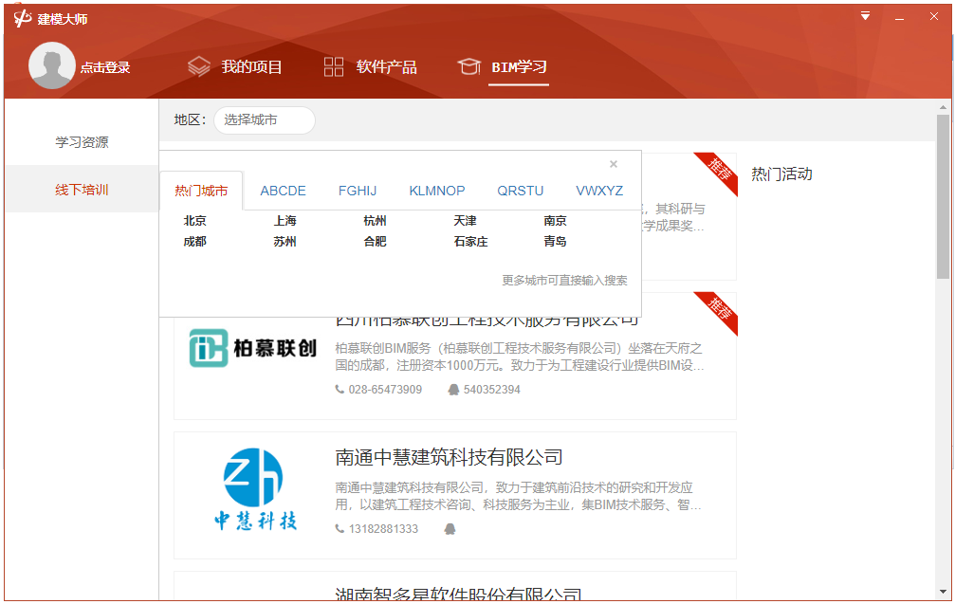
Task: Click the QQ icon beside 540352394
Action: tap(453, 389)
